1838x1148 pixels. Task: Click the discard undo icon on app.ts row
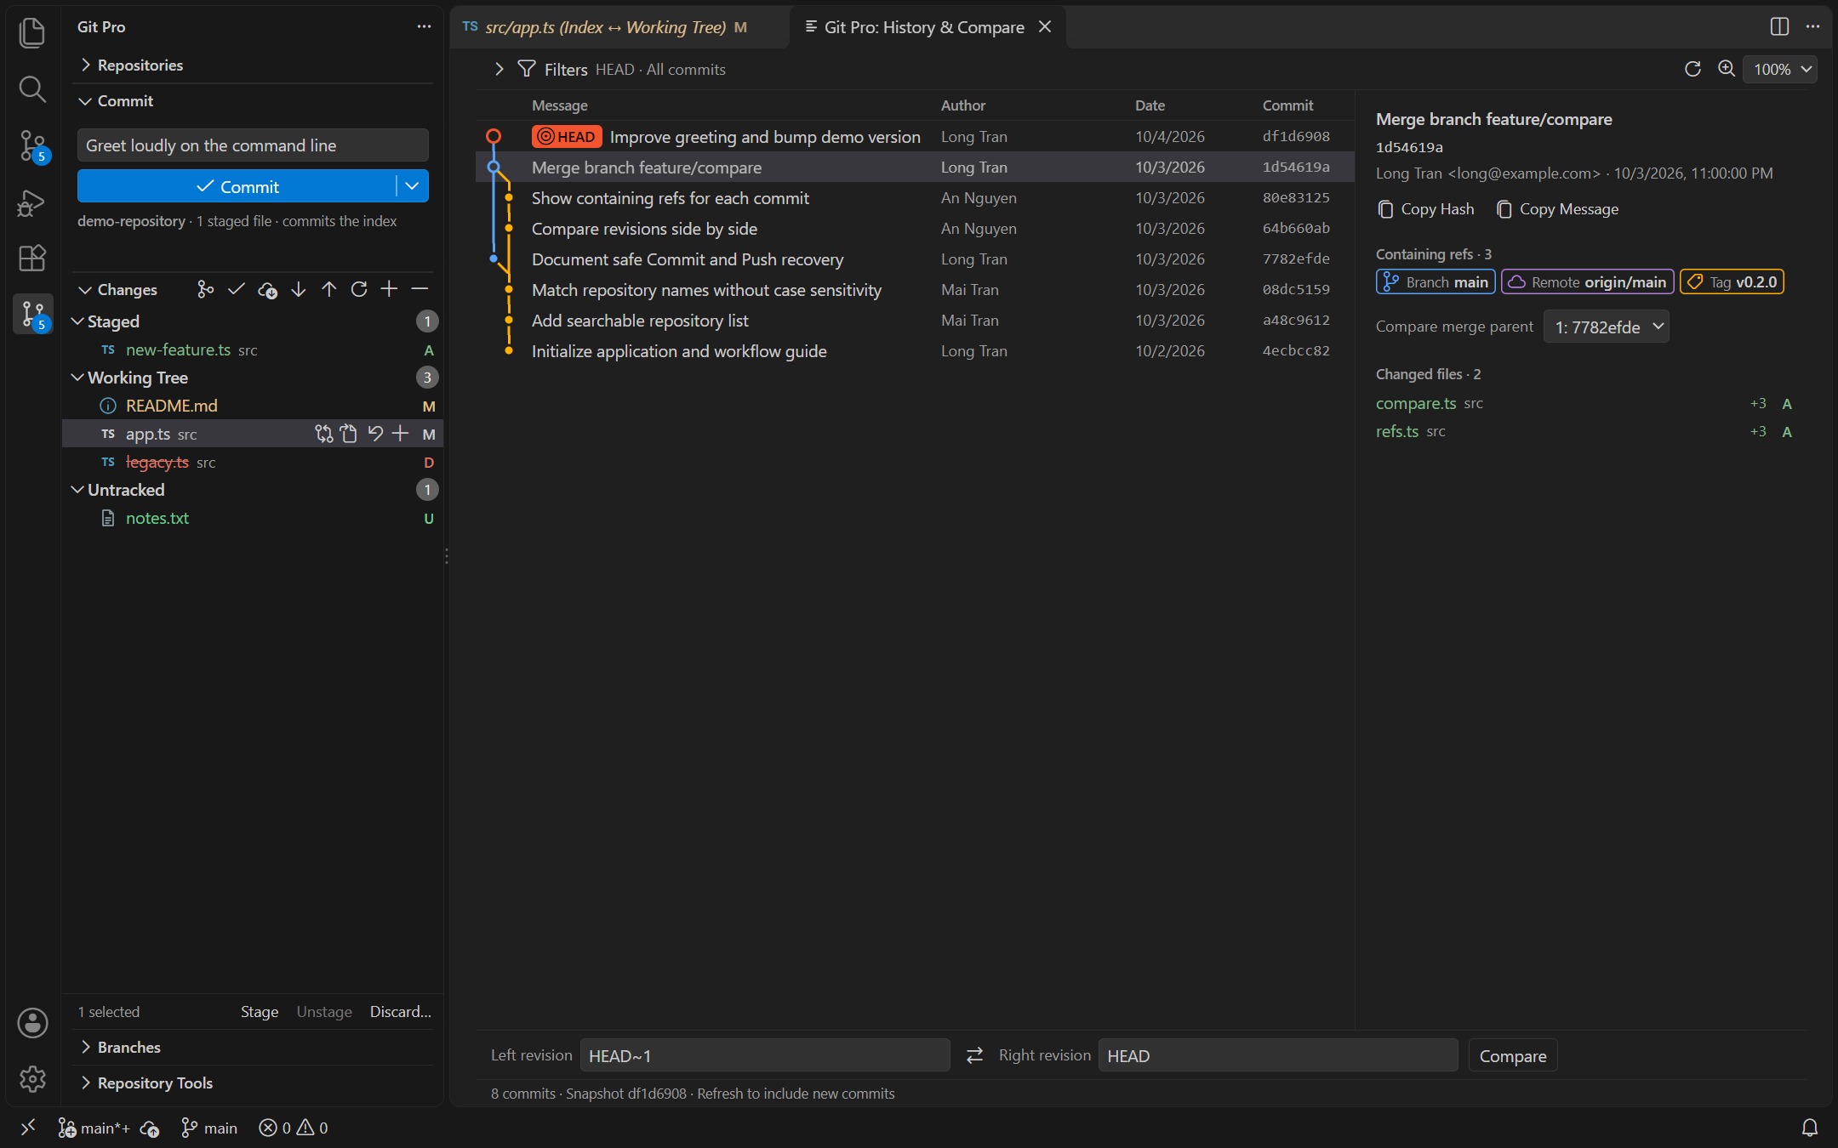375,434
